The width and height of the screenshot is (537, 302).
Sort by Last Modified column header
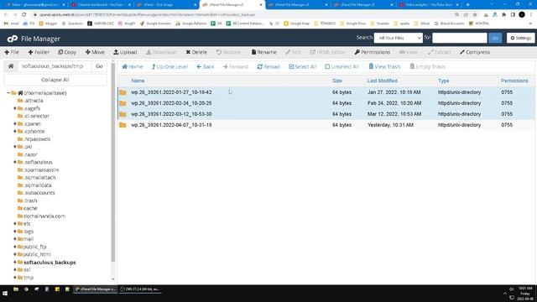click(383, 81)
